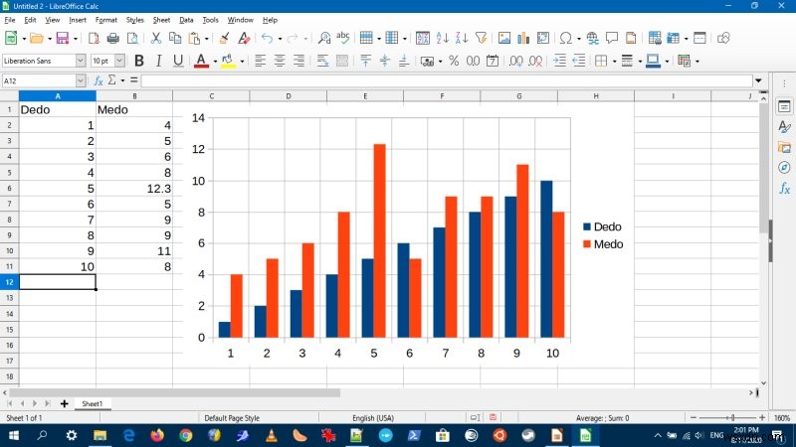
Task: Open Firefox from the taskbar
Action: point(157,435)
